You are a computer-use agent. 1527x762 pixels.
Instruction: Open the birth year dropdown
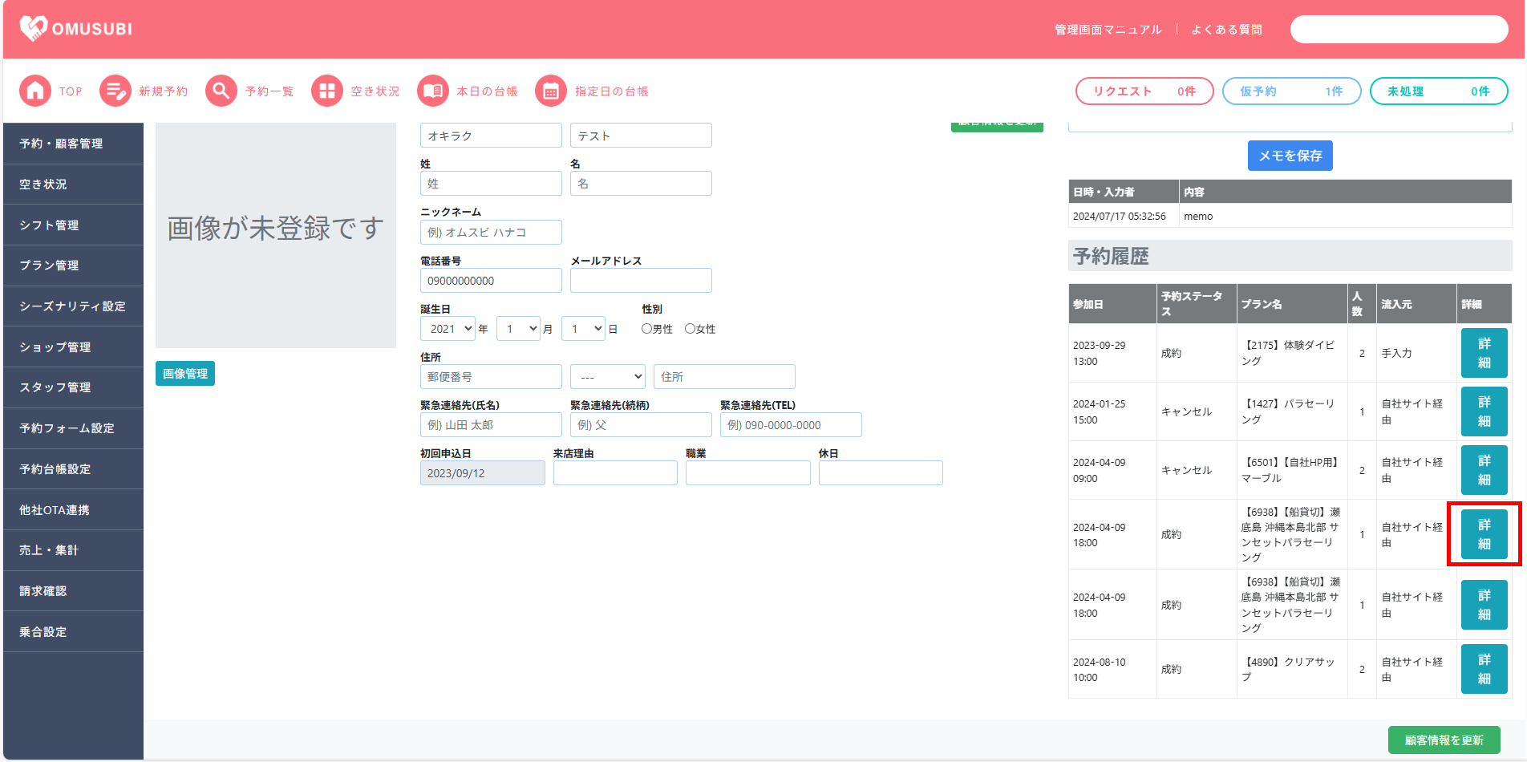click(x=448, y=329)
